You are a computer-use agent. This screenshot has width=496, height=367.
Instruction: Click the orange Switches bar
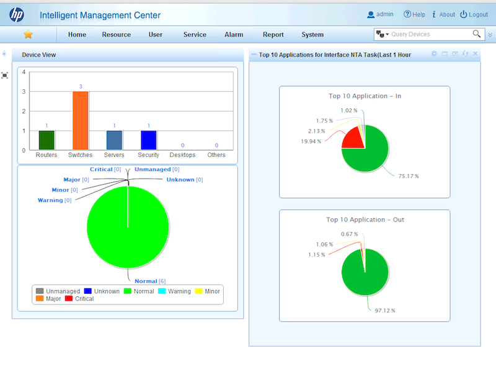click(x=81, y=120)
